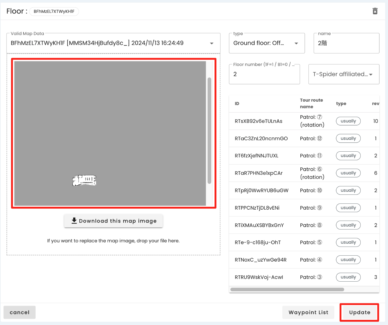Open the Waypoint List
This screenshot has height=325, width=388.
308,312
